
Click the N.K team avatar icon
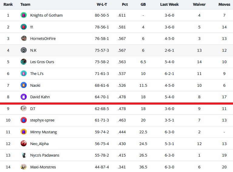tap(24, 50)
